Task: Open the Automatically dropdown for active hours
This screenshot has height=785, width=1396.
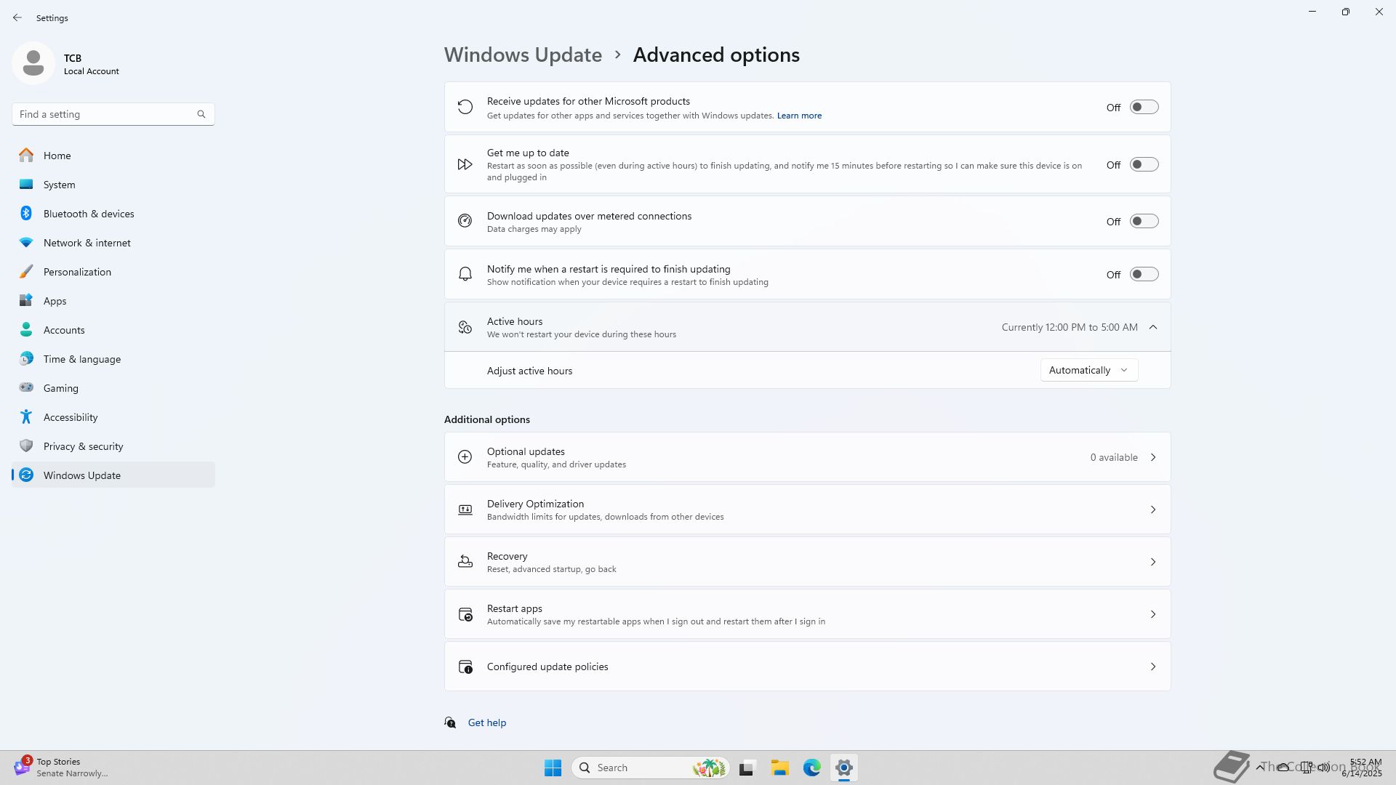Action: [1088, 371]
